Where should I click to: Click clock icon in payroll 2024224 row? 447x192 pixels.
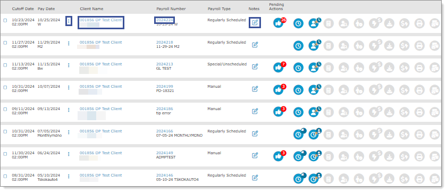click(299, 23)
